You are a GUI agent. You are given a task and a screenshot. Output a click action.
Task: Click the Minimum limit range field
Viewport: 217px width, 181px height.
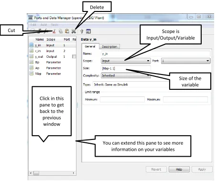coord(122,99)
